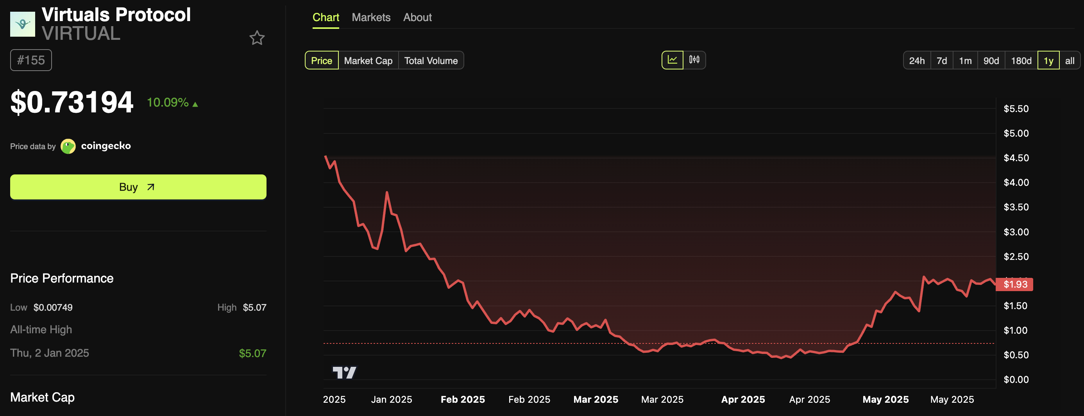Viewport: 1084px width, 416px height.
Task: Click the 10.09% price change value
Action: coord(168,103)
